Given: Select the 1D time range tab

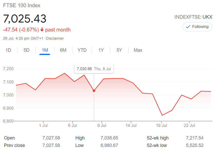Looking at the screenshot, I should point(8,50).
